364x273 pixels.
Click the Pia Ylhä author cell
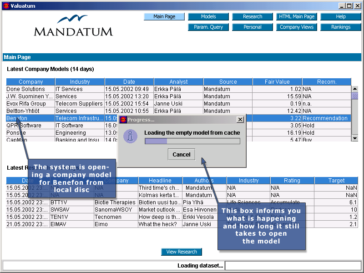pos(204,202)
